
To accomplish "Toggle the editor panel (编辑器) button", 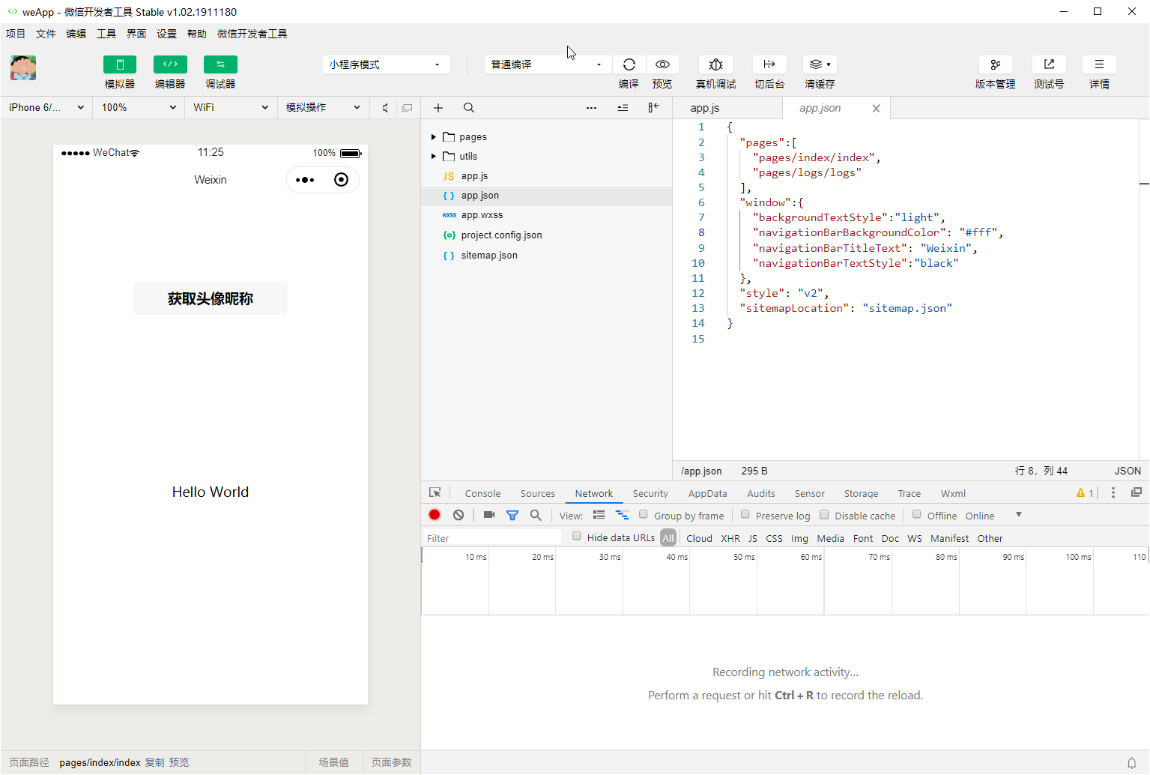I will [x=170, y=64].
